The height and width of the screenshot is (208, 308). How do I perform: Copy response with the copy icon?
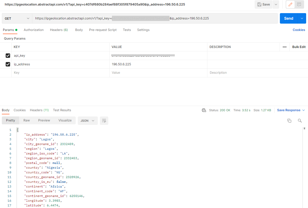click(289, 121)
